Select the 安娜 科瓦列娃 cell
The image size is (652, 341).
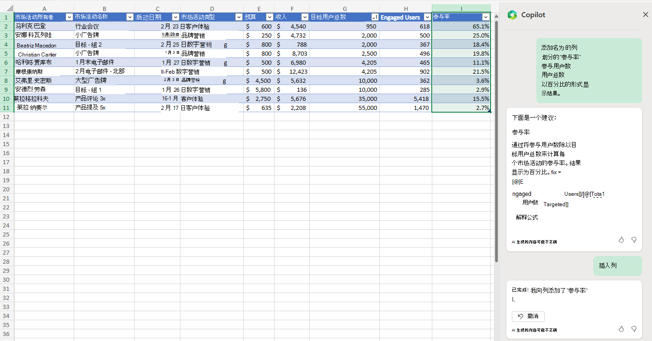click(44, 35)
